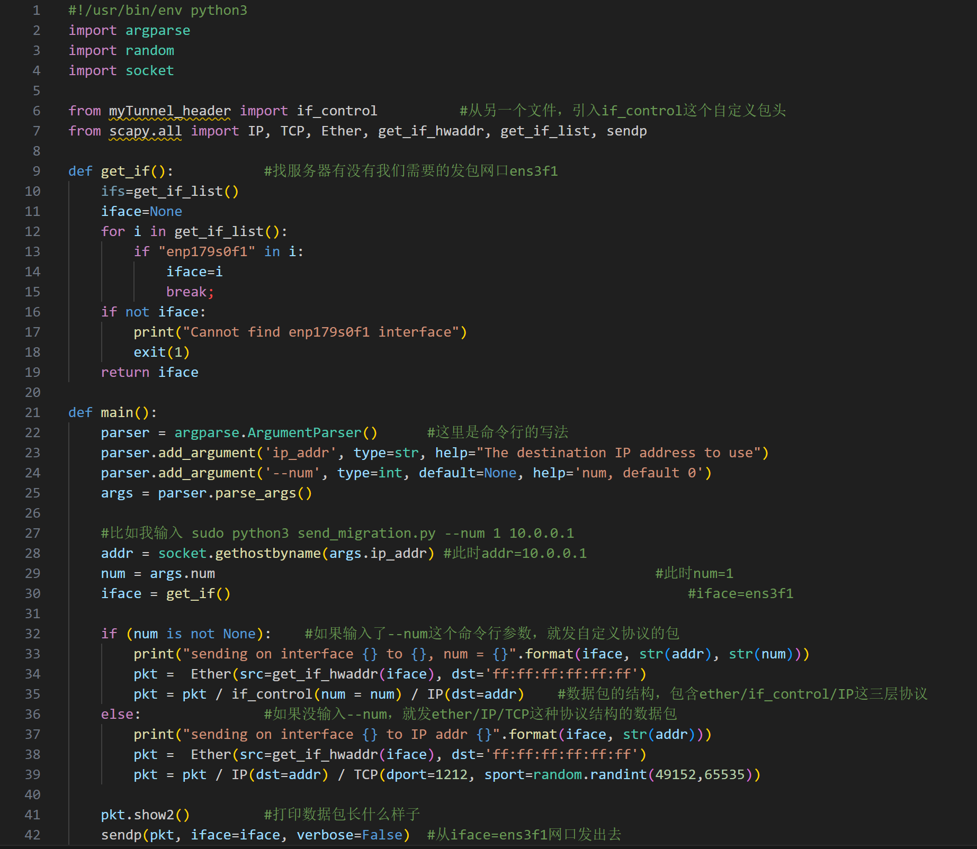The height and width of the screenshot is (849, 977).
Task: Place cursor in the shebang '#!/usr/bin/env python3'
Action: (x=158, y=11)
